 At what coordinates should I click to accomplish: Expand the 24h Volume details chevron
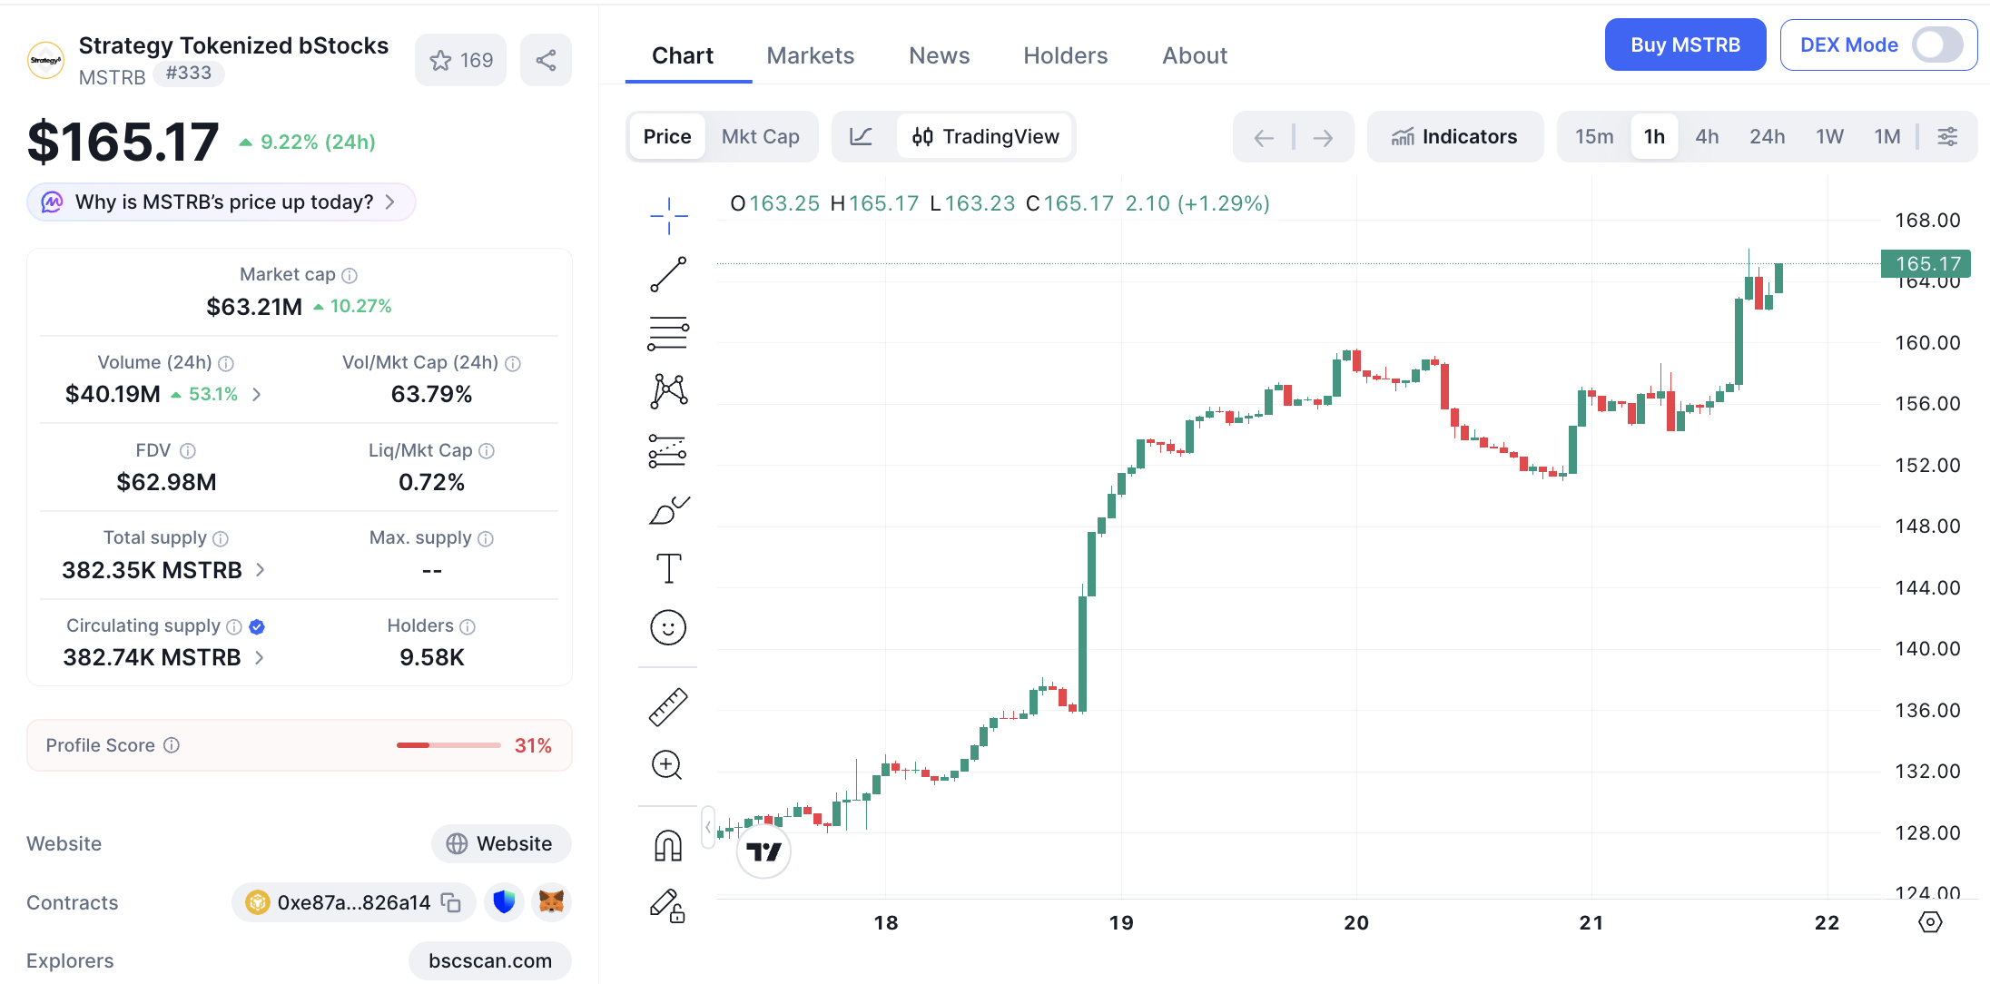257,394
